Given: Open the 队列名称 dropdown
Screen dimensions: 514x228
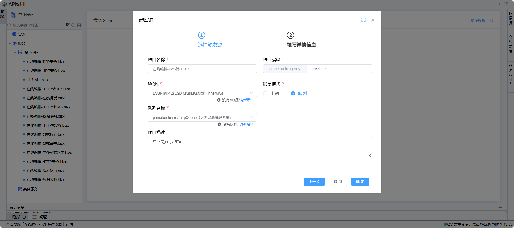Looking at the screenshot, I should pyautogui.click(x=202, y=118).
